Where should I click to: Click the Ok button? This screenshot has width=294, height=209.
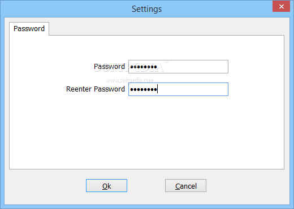[106, 186]
